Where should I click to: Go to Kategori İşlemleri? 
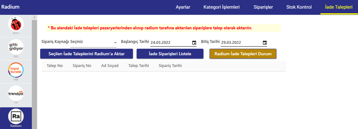[221, 7]
